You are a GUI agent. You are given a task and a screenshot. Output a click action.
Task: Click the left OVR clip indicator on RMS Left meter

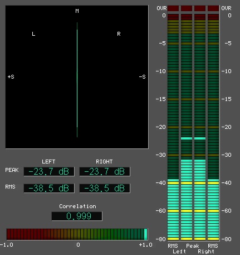pyautogui.click(x=173, y=8)
